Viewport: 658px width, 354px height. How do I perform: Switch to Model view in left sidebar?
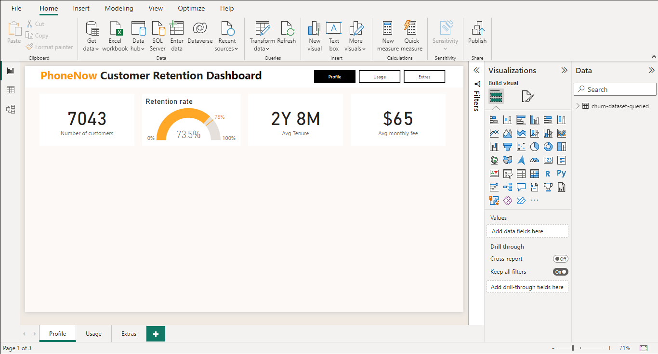pos(11,109)
